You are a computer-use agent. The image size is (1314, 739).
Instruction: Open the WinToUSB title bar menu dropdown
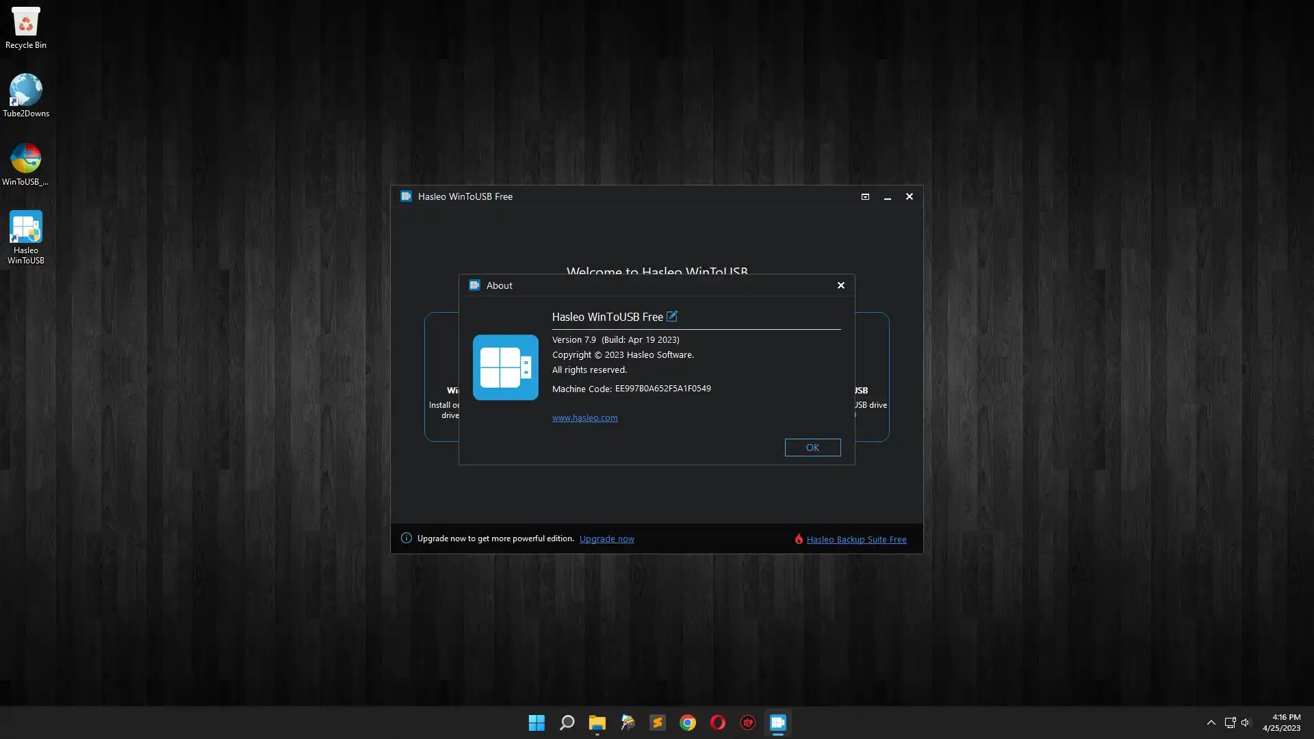tap(865, 197)
